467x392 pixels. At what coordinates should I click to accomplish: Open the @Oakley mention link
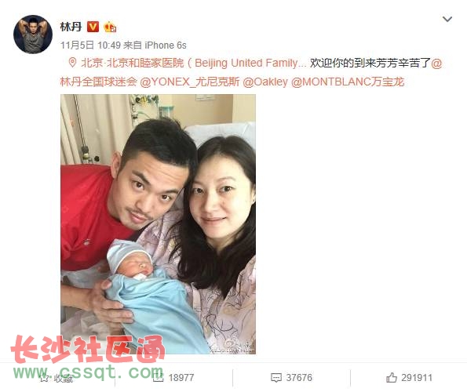265,82
